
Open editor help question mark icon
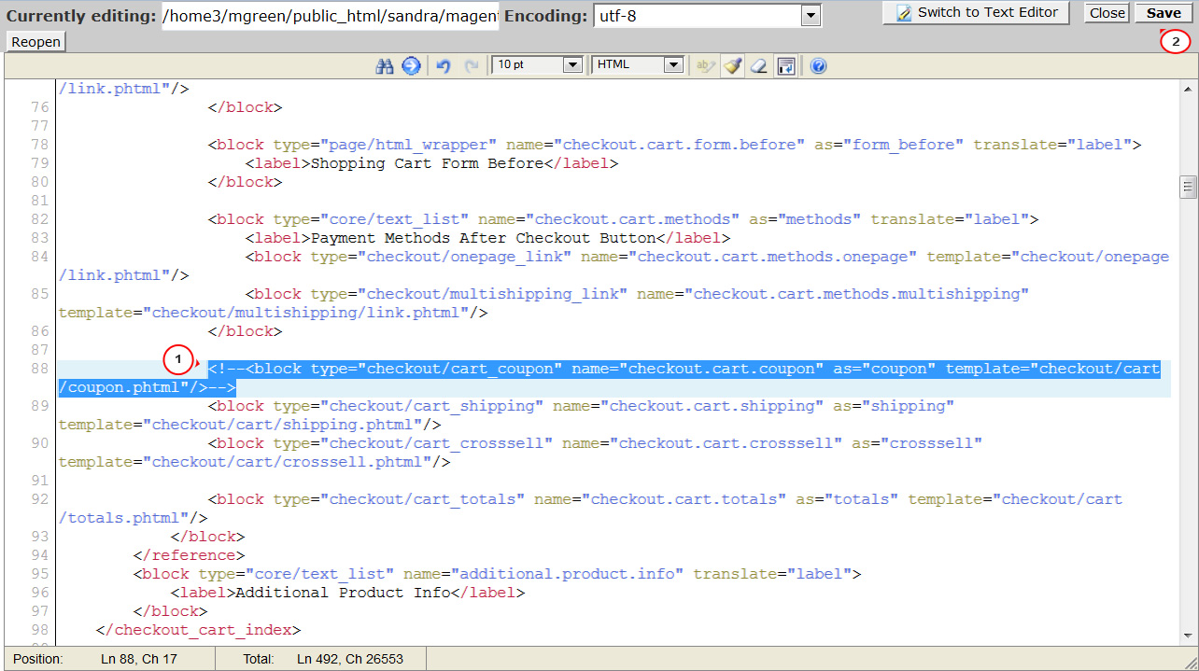818,65
